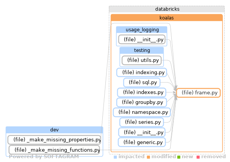
Task: Select the utils.py file under testing
Action: click(x=142, y=60)
